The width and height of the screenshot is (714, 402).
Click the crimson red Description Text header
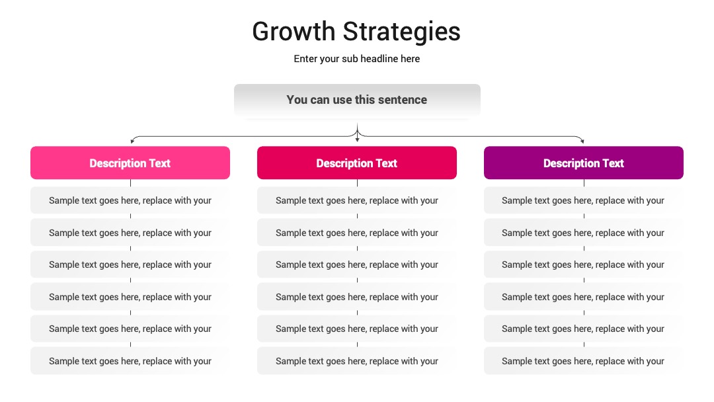(x=357, y=163)
